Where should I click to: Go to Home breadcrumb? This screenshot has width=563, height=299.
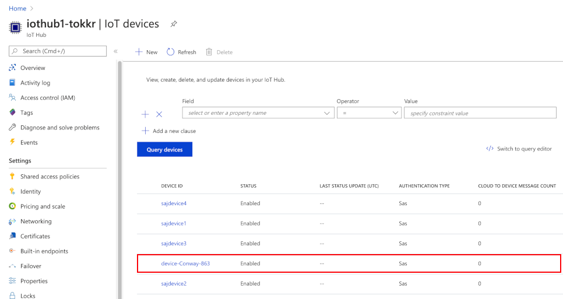(17, 8)
